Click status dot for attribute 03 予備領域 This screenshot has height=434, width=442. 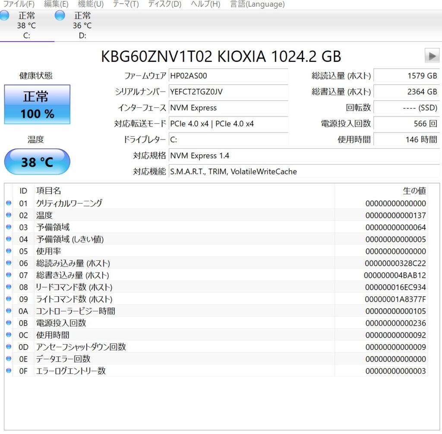(x=9, y=227)
